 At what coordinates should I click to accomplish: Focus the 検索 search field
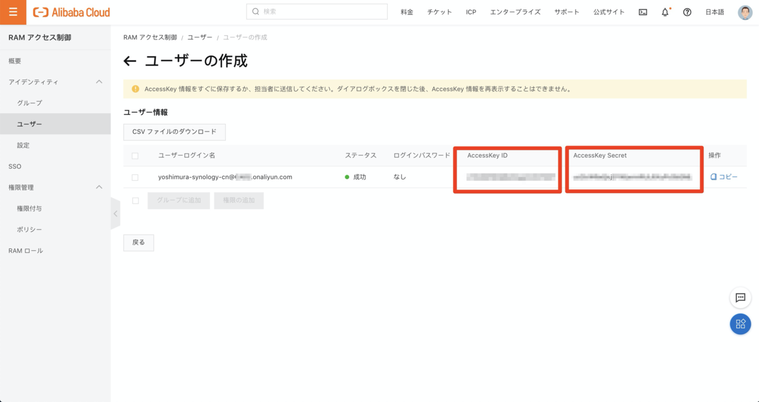(317, 11)
